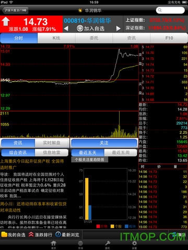Switch to the F10 tab
Viewport: 188px width, 250px height.
point(169,38)
